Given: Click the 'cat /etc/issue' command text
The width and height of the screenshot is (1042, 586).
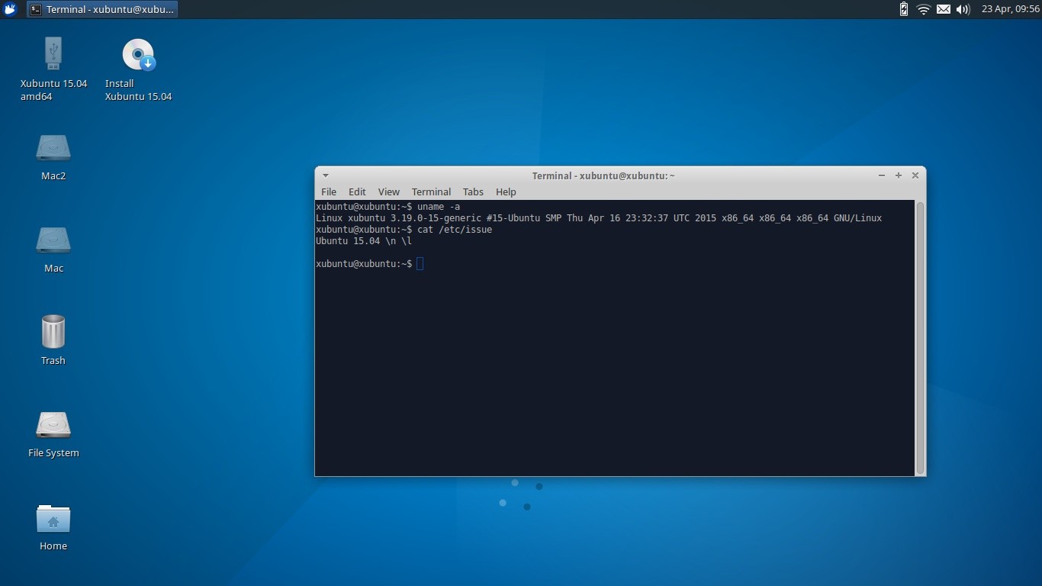Looking at the screenshot, I should tap(455, 230).
